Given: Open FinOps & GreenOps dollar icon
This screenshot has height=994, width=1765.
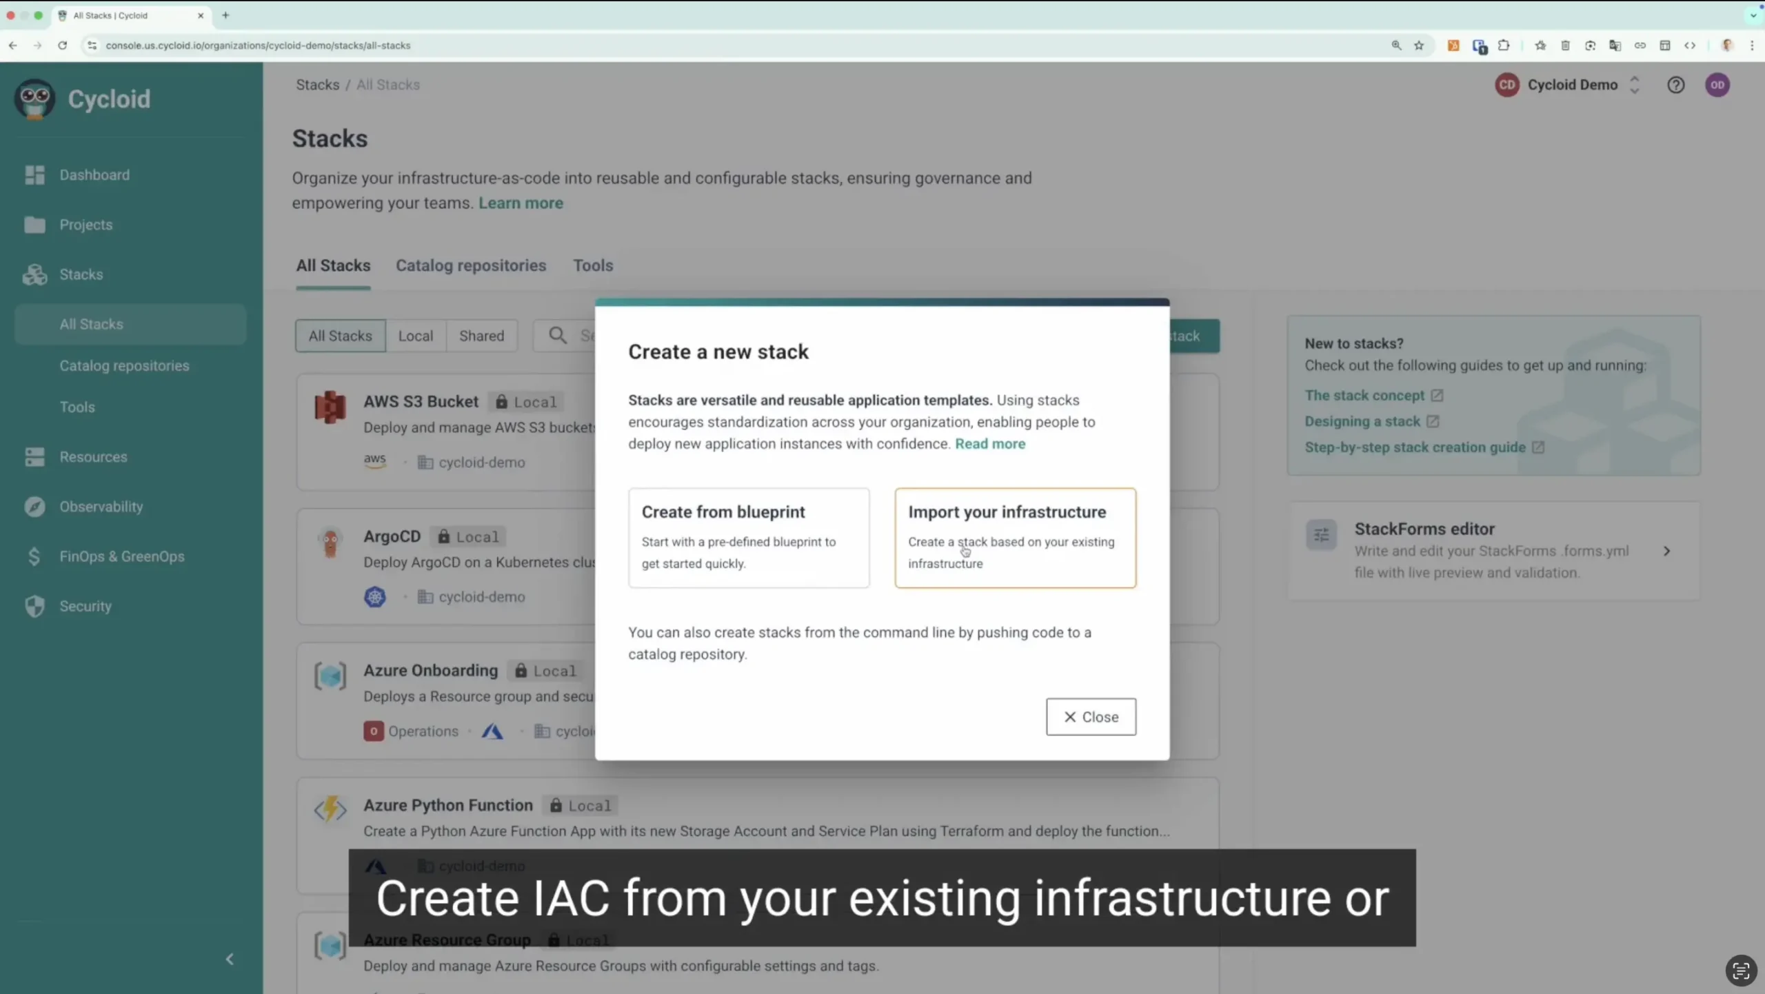Looking at the screenshot, I should [x=34, y=556].
